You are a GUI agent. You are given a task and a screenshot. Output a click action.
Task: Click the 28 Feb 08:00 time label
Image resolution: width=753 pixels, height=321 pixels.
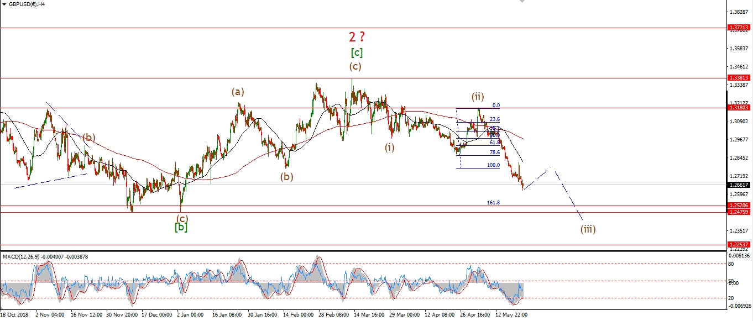333,316
